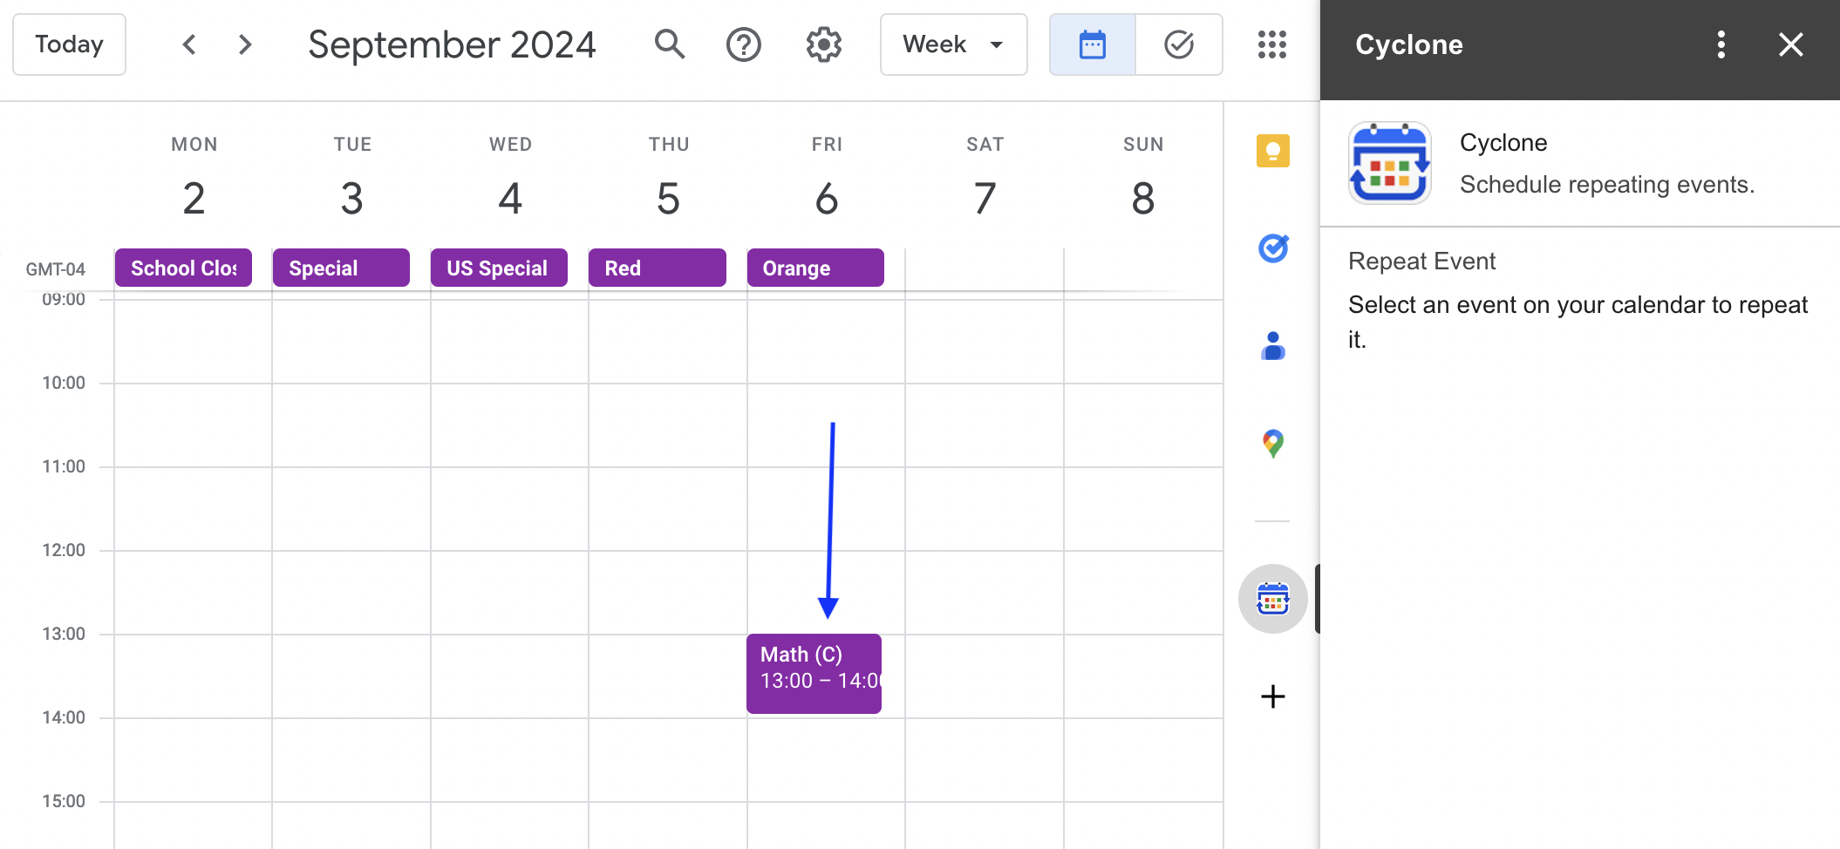Image resolution: width=1840 pixels, height=849 pixels.
Task: Open the Special event on Tuesday
Action: click(341, 268)
